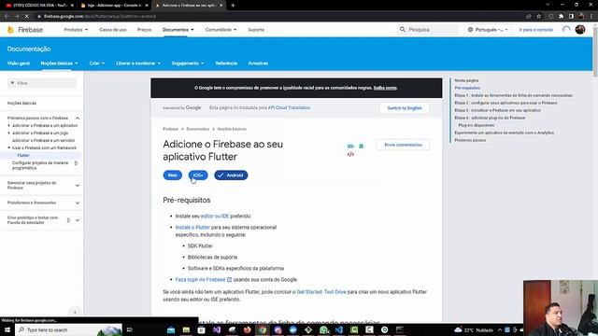Image resolution: width=598 pixels, height=336 pixels.
Task: Open Suporte menu item
Action: click(256, 30)
